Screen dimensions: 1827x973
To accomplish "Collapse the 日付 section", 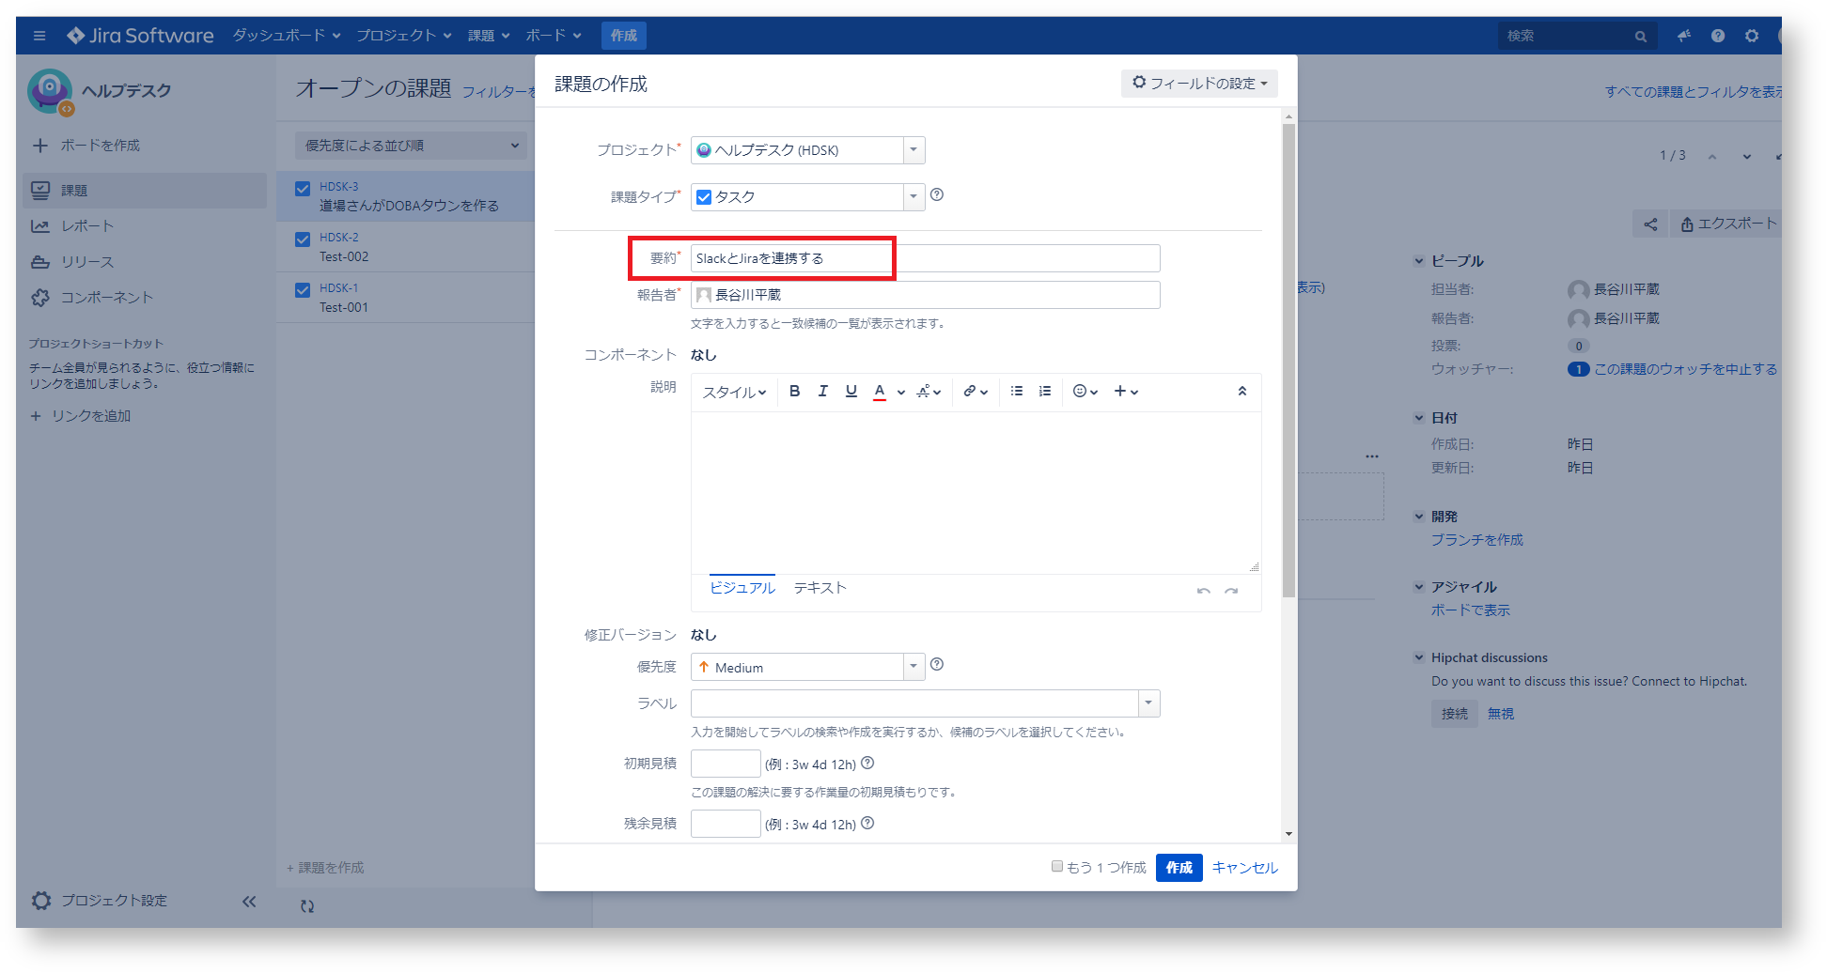I will tap(1419, 418).
